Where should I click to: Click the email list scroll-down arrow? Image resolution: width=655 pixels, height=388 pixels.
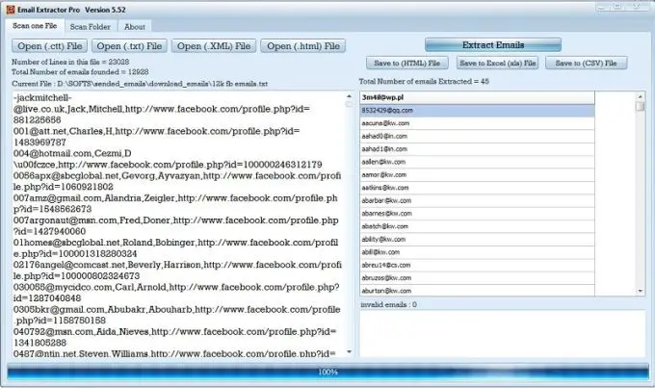(640, 291)
